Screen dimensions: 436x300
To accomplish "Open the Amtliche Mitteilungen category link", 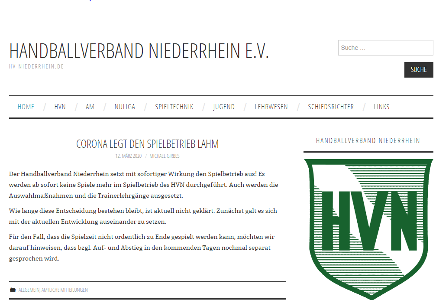I will point(65,290).
